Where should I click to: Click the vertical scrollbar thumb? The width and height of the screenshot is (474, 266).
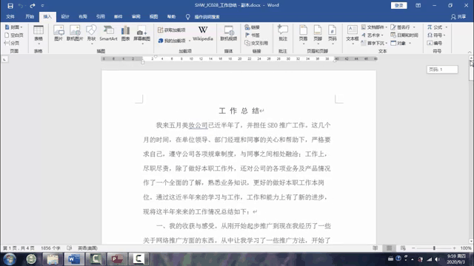[471, 70]
